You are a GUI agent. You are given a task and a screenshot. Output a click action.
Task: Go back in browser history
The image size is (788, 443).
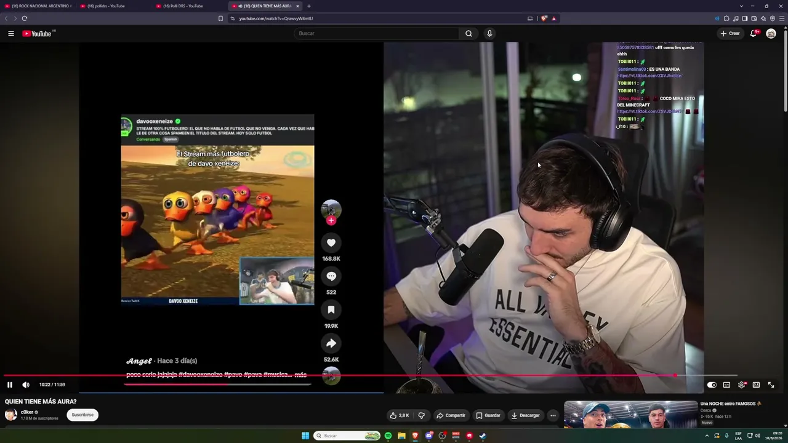click(x=6, y=18)
